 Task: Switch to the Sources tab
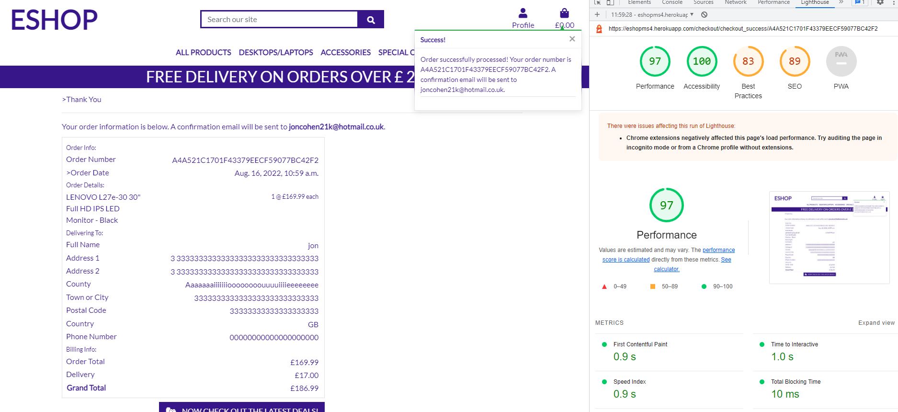pyautogui.click(x=703, y=2)
